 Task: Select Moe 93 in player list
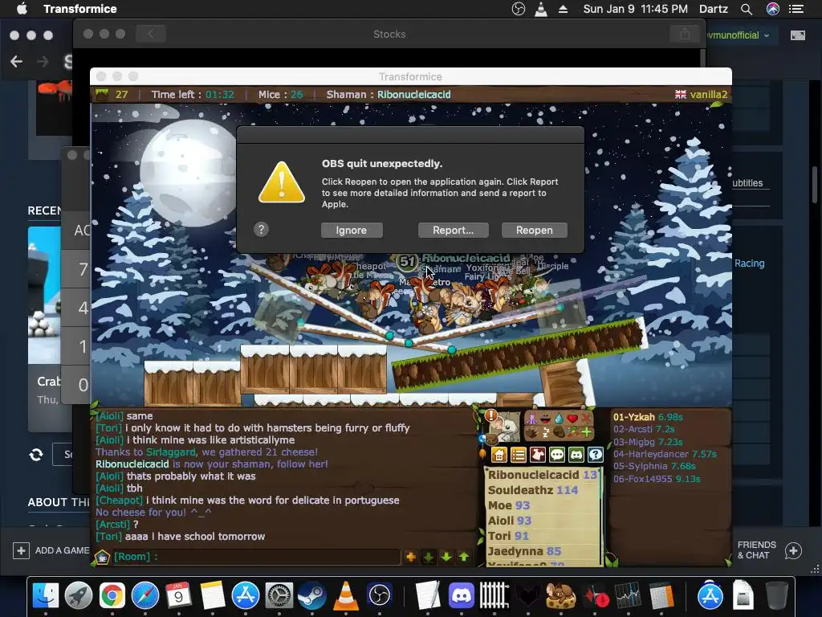click(508, 505)
